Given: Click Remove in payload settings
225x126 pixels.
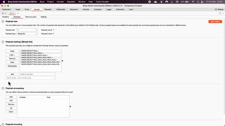Looking at the screenshot, I should pyautogui.click(x=12, y=58).
